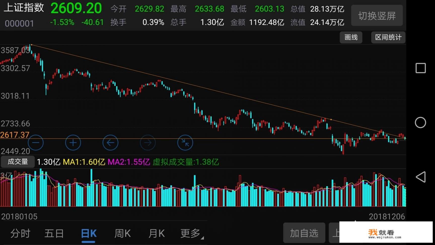The height and width of the screenshot is (245, 435).
Task: Add index to watchlist via 加自选
Action: [304, 233]
